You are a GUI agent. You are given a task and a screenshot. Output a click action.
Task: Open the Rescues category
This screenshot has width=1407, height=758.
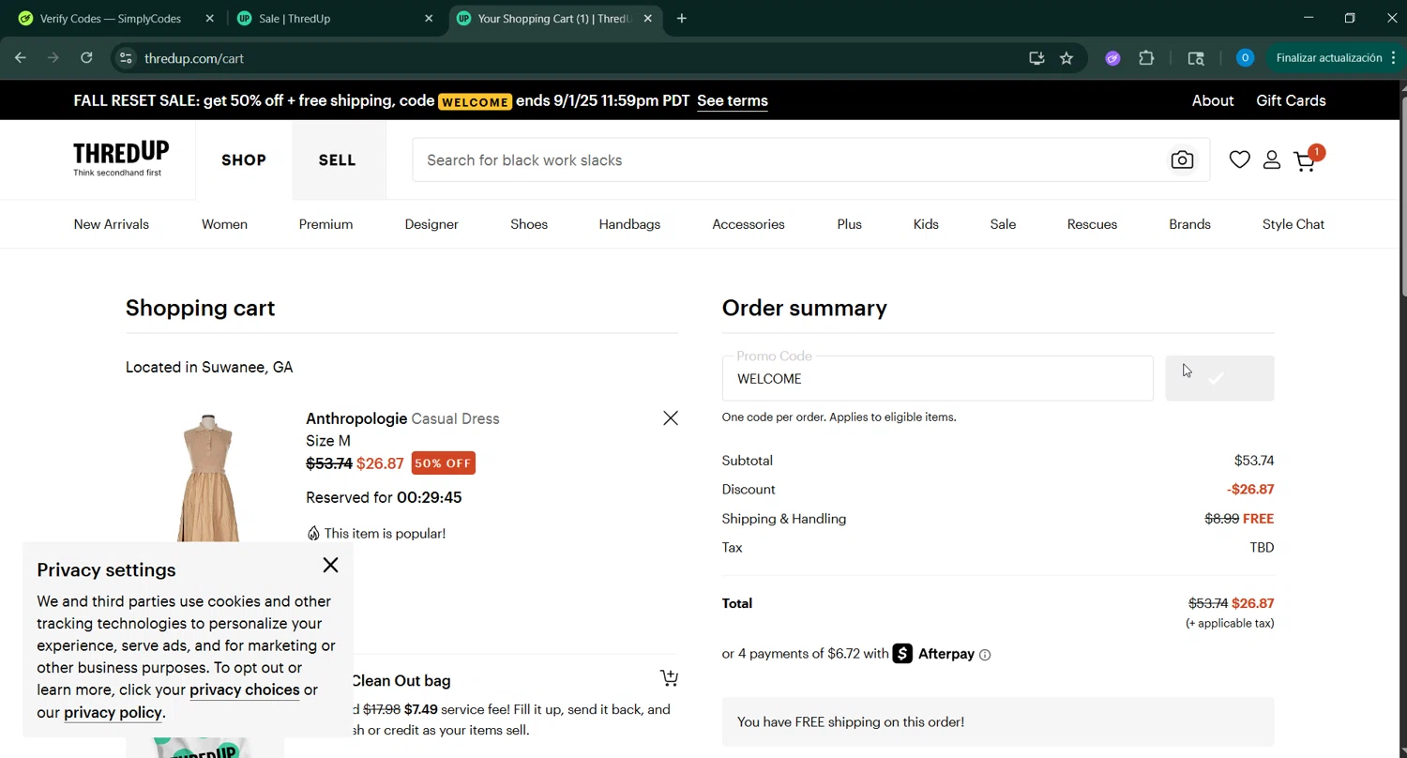coord(1092,224)
